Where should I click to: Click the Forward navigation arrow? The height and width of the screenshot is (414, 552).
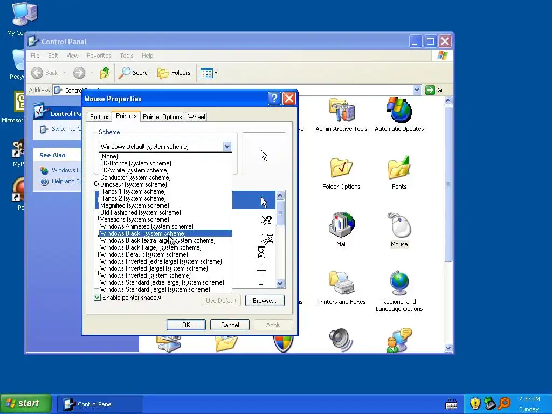point(79,73)
